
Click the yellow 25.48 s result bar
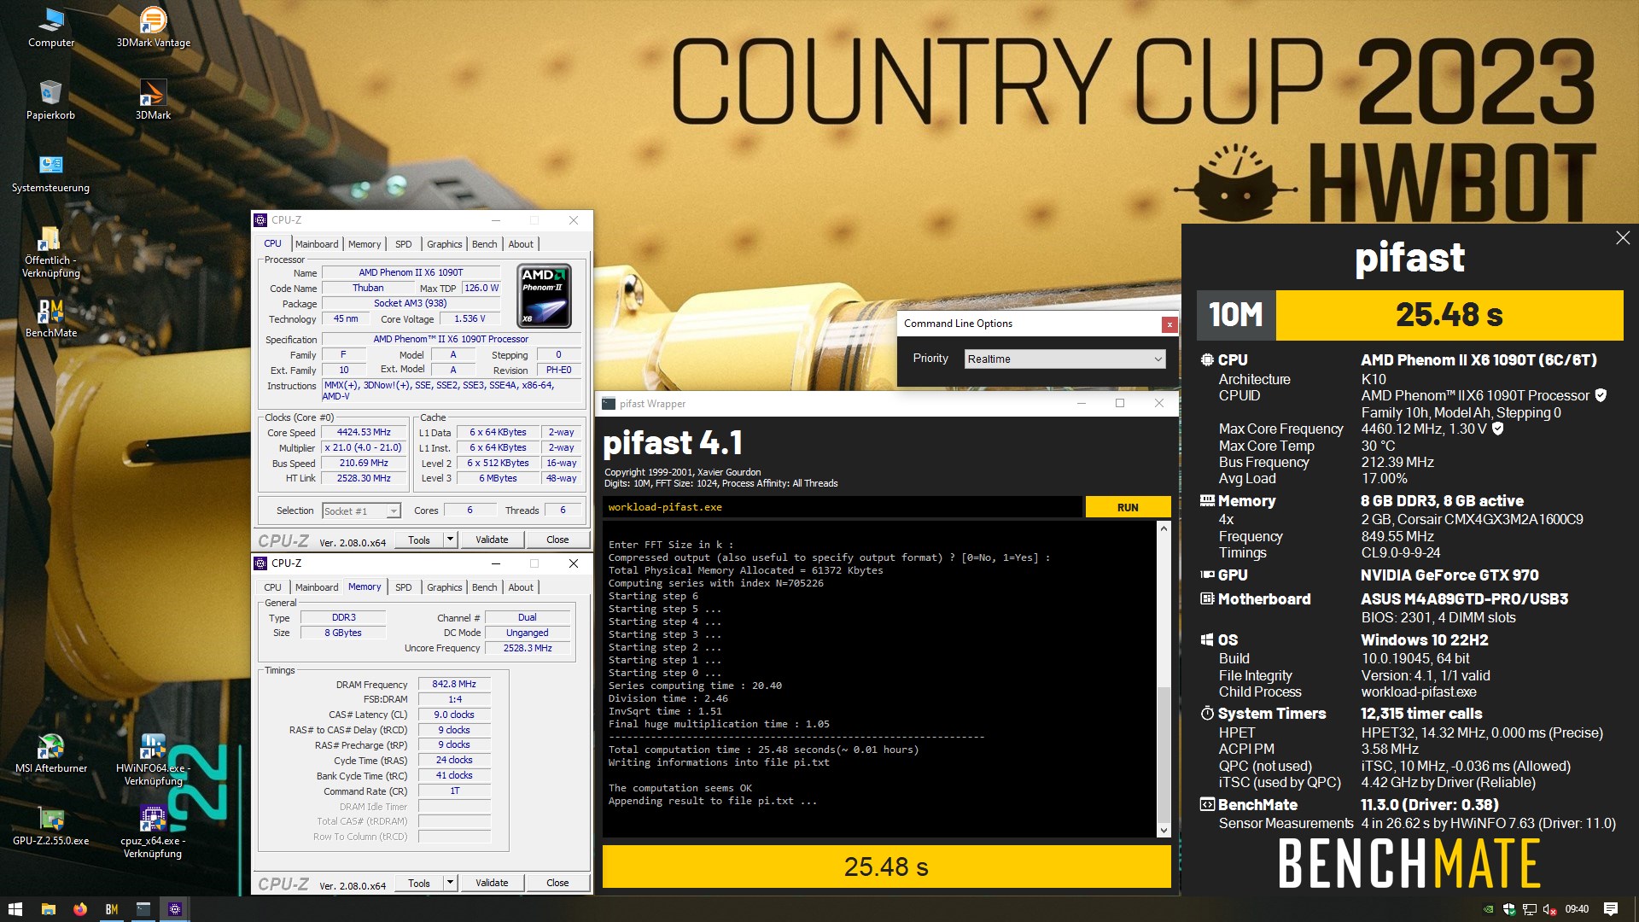(x=886, y=867)
